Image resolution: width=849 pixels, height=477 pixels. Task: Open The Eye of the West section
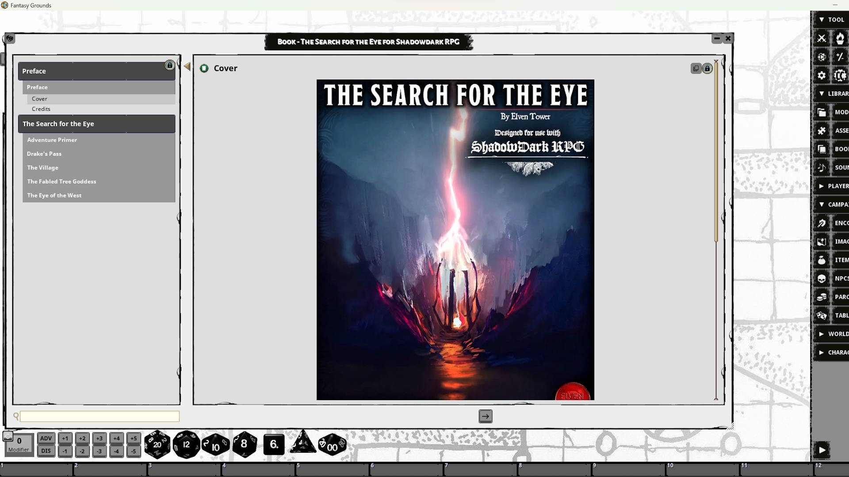[99, 195]
